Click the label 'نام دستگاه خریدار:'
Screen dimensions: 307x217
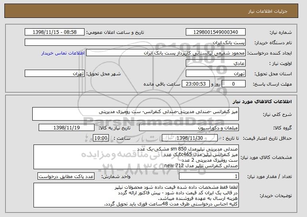coord(273,43)
